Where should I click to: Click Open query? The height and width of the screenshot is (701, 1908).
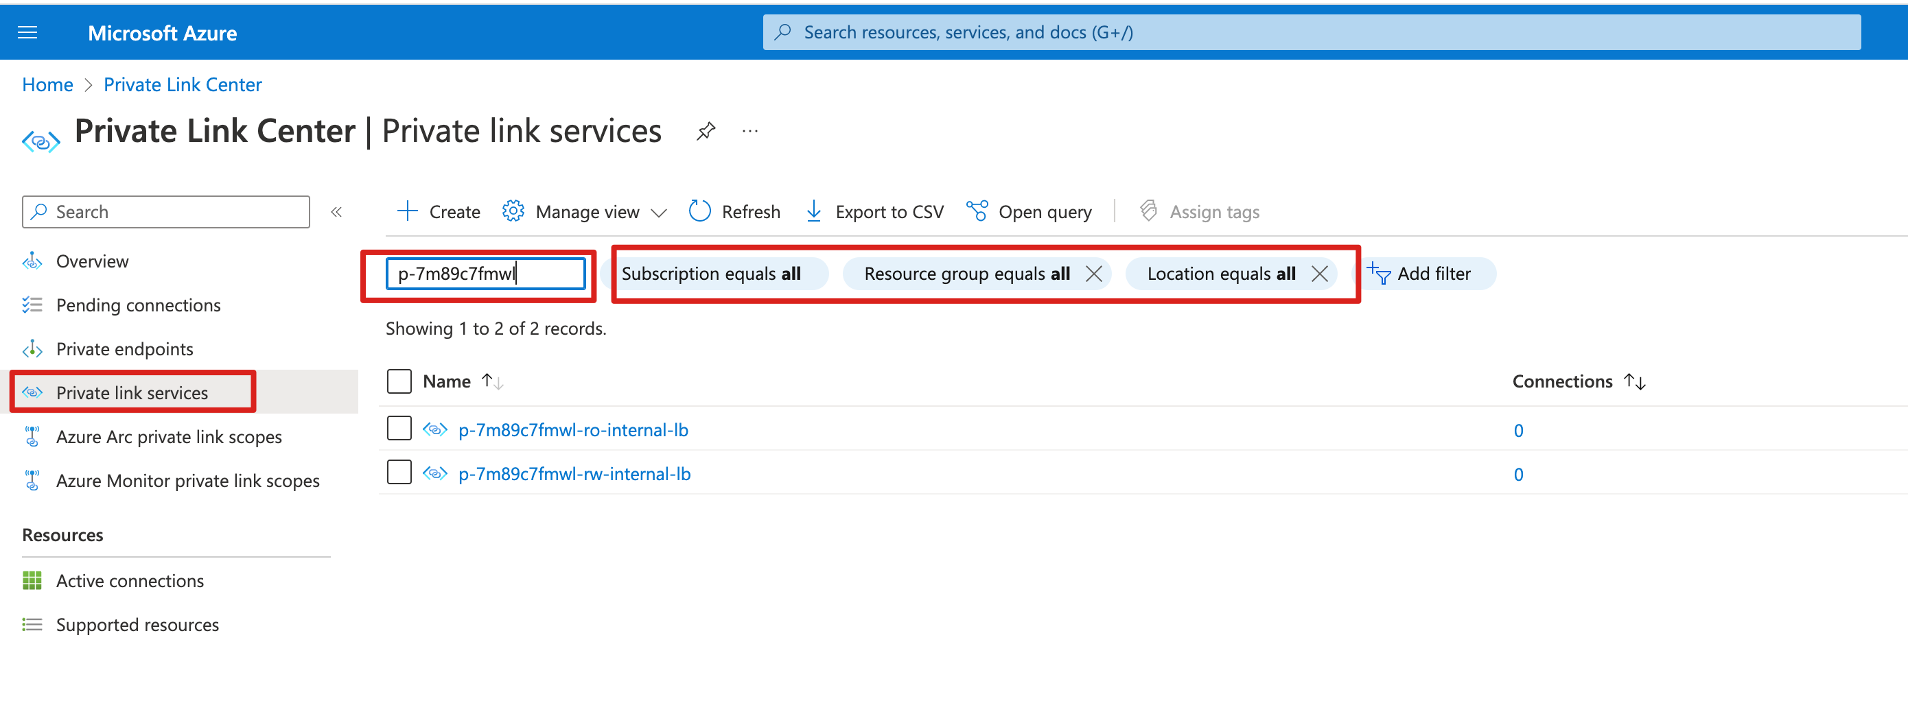tap(1045, 212)
